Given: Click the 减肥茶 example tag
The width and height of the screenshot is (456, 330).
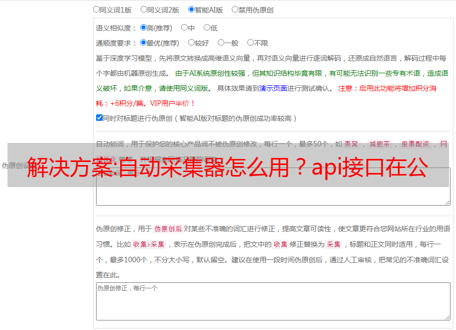Looking at the screenshot, I should pyautogui.click(x=380, y=144).
